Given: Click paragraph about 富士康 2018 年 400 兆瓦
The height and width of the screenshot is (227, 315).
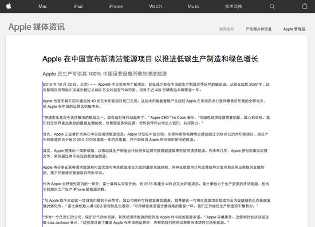Looking at the screenshot, I should (156, 187).
